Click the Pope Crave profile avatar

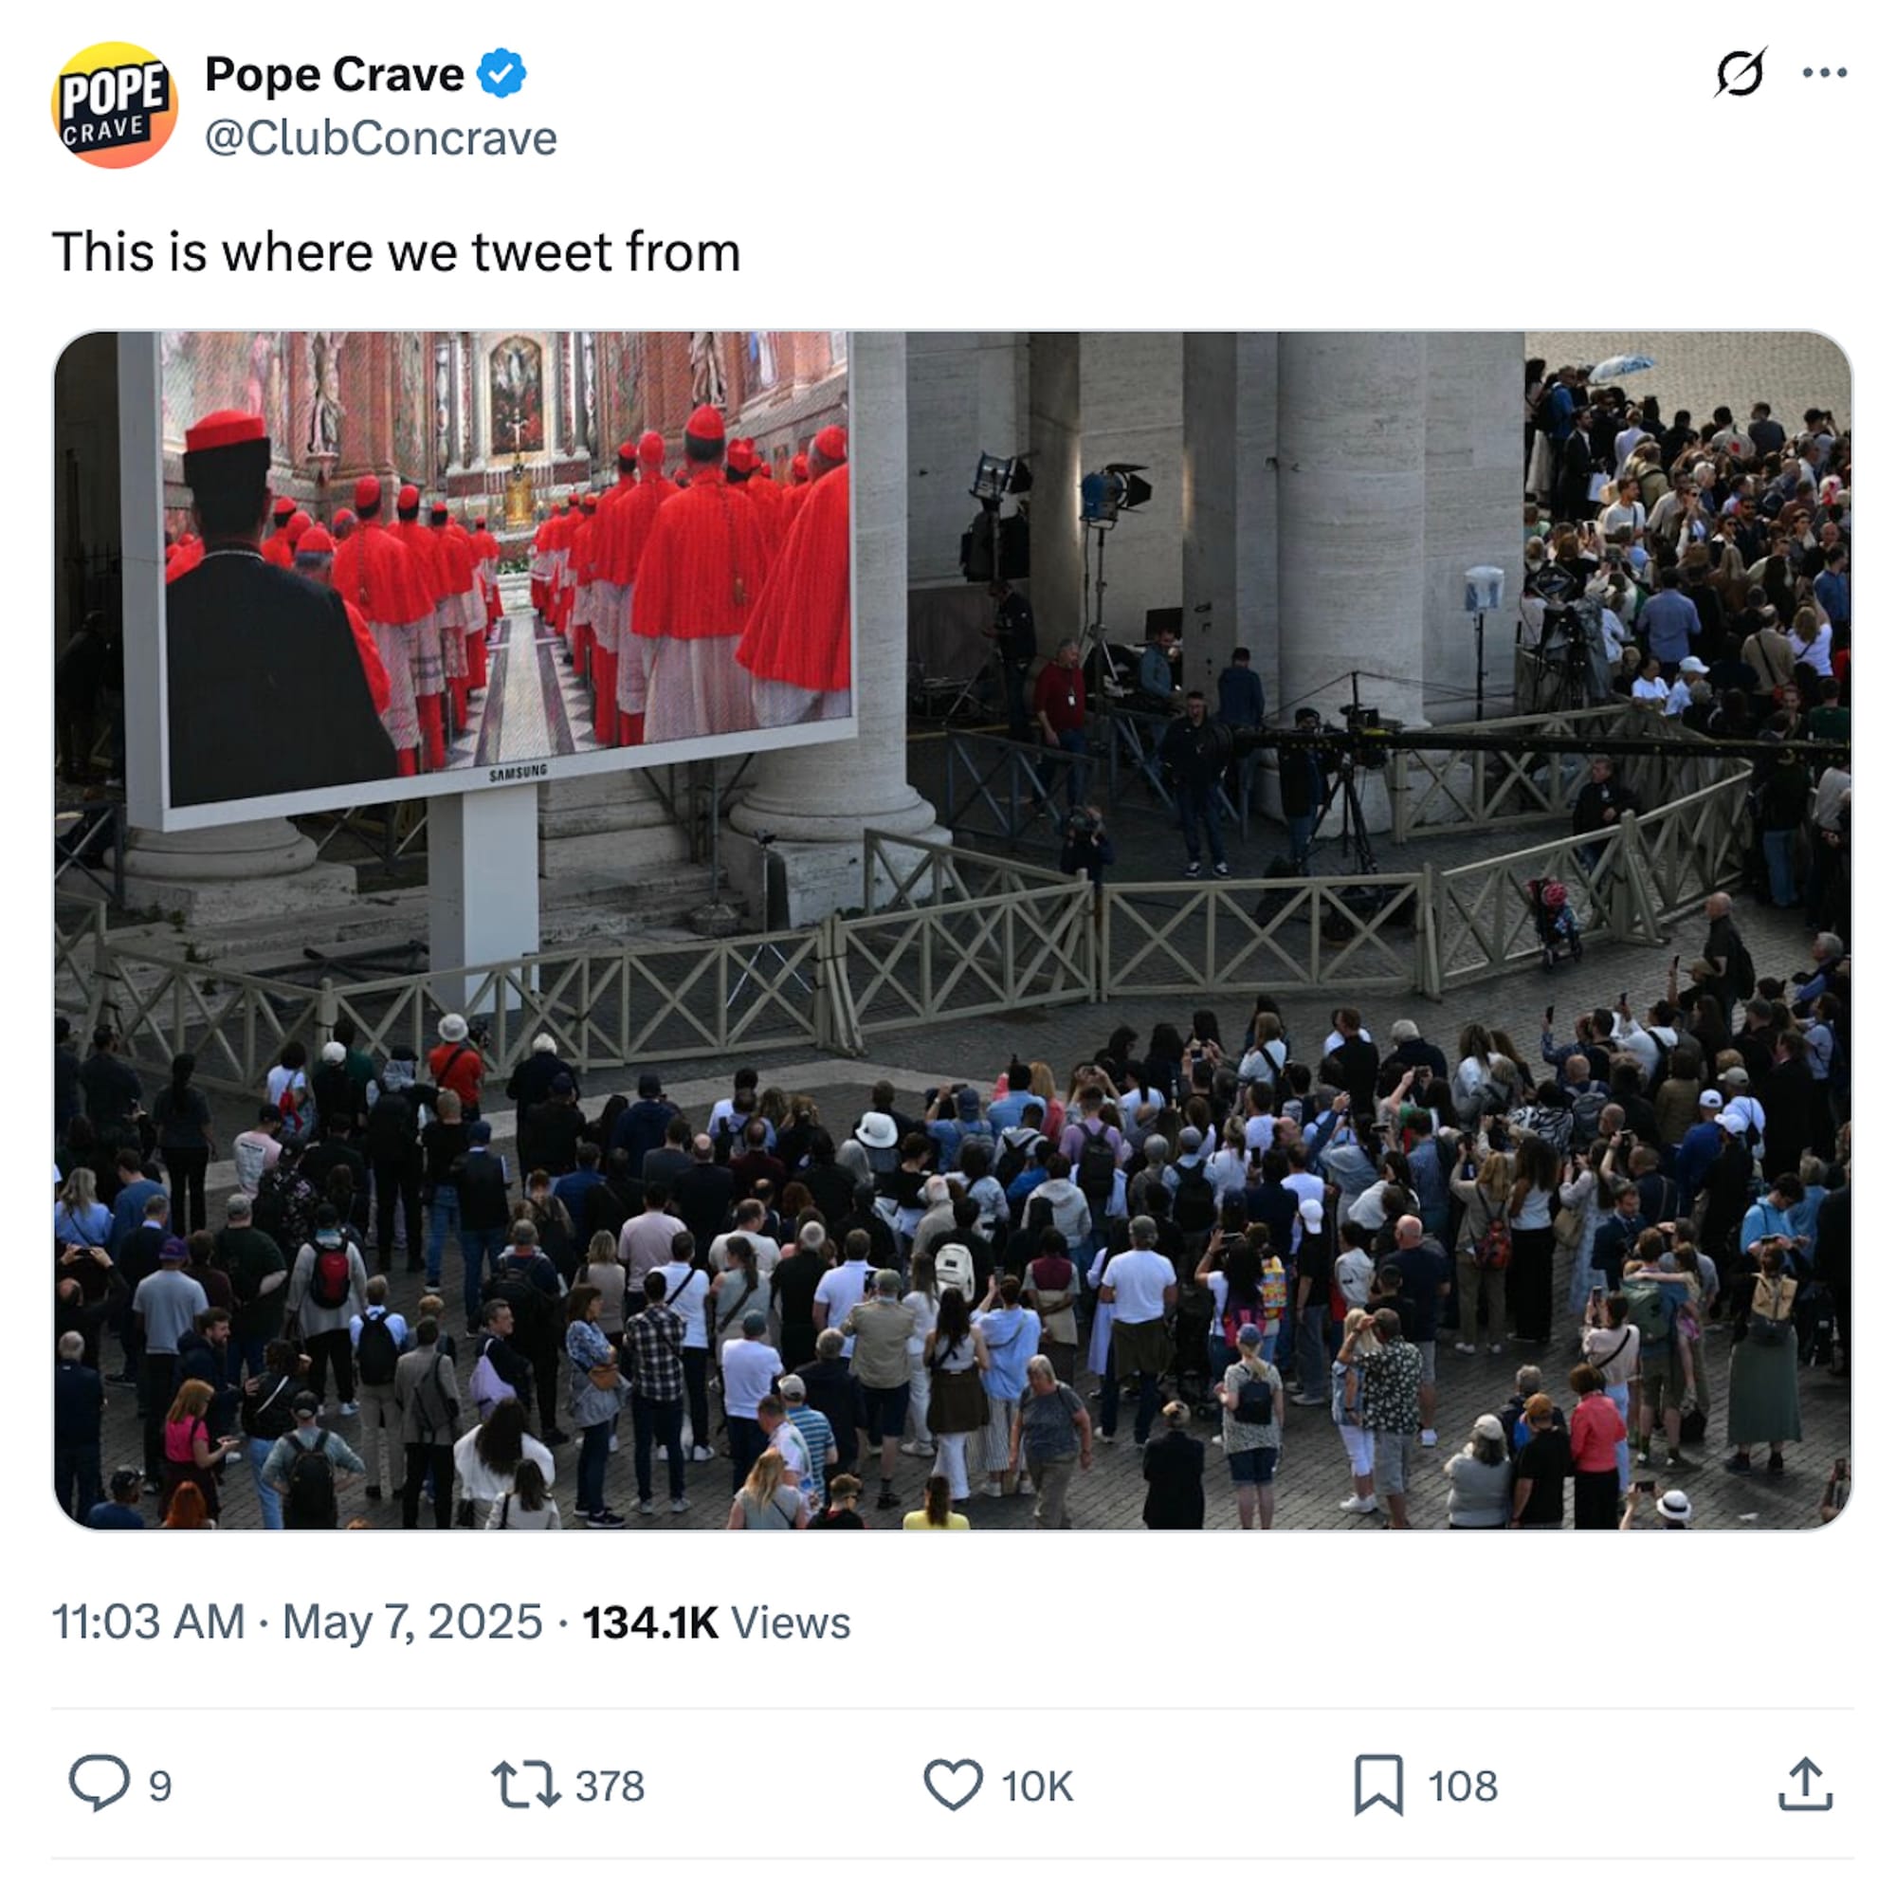click(x=114, y=105)
